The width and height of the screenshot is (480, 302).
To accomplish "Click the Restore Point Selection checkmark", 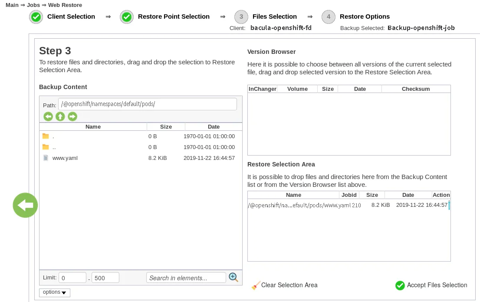I will [x=127, y=17].
